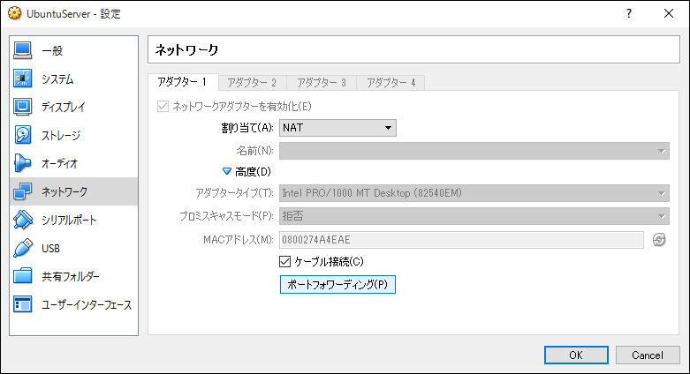Open the 一般 (General) settings icon
The height and width of the screenshot is (374, 690).
24,51
